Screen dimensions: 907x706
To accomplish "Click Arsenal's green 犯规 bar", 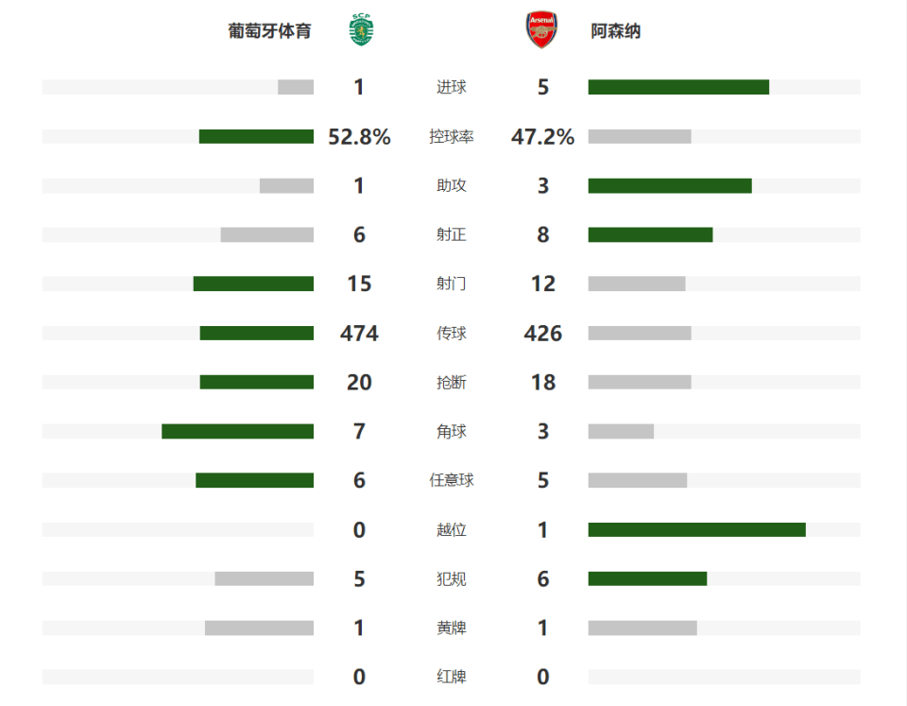I will tap(647, 578).
